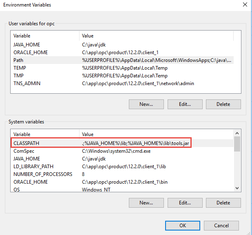
Task: Click Delete button under system variables
Action: [223, 203]
